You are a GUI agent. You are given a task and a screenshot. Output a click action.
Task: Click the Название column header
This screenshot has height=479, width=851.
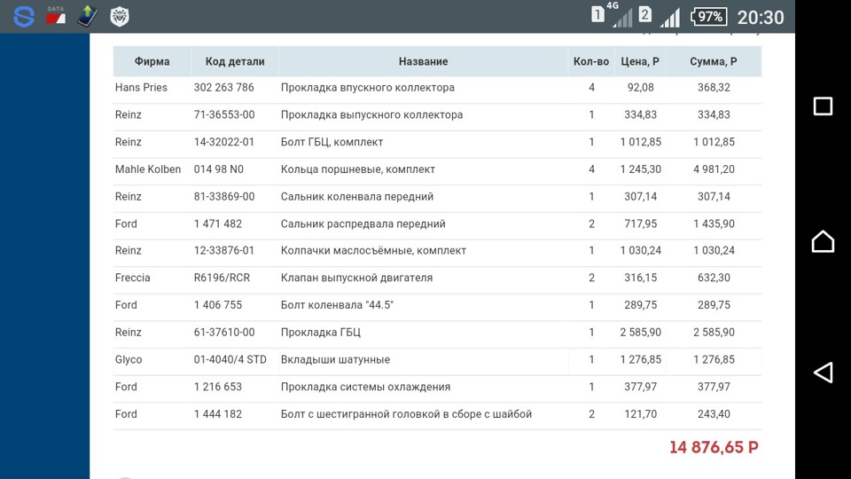click(423, 61)
